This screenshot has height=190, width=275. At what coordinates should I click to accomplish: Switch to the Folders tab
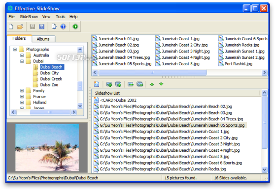click(x=19, y=38)
